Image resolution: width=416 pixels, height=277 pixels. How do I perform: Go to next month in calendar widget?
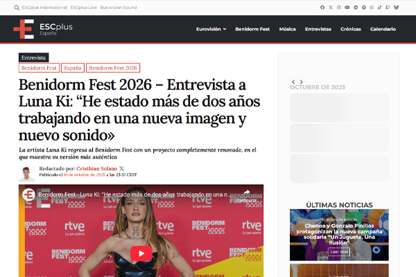pyautogui.click(x=301, y=82)
